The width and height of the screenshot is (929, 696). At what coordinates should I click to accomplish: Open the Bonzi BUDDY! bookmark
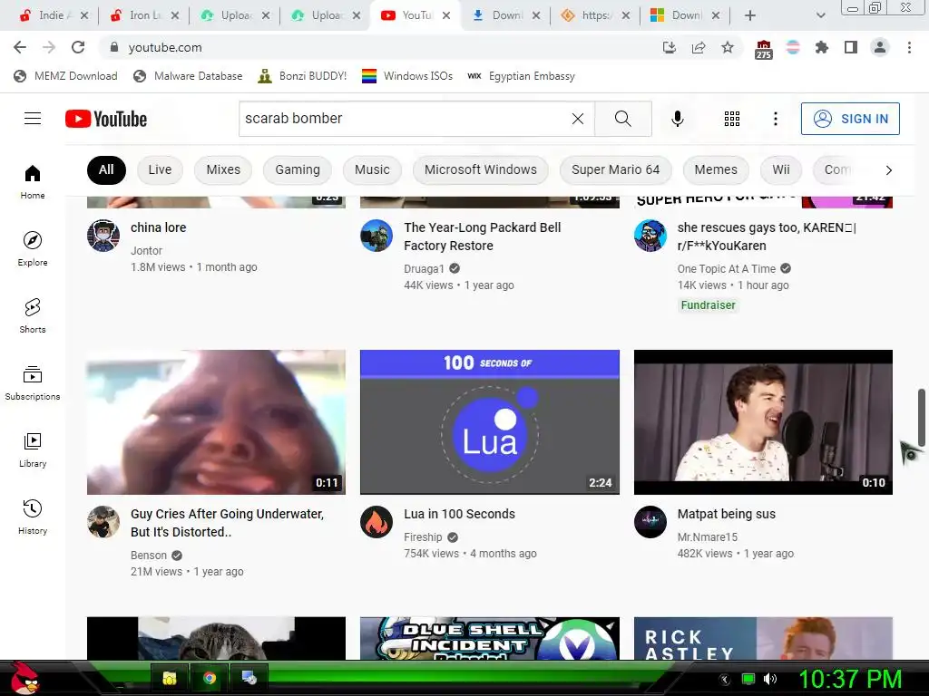(x=302, y=76)
